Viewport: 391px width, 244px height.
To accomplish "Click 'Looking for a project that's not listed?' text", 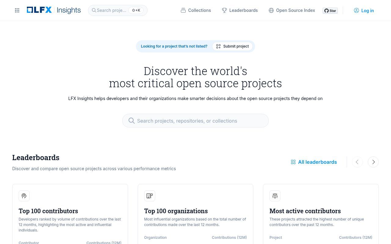I will [x=174, y=46].
